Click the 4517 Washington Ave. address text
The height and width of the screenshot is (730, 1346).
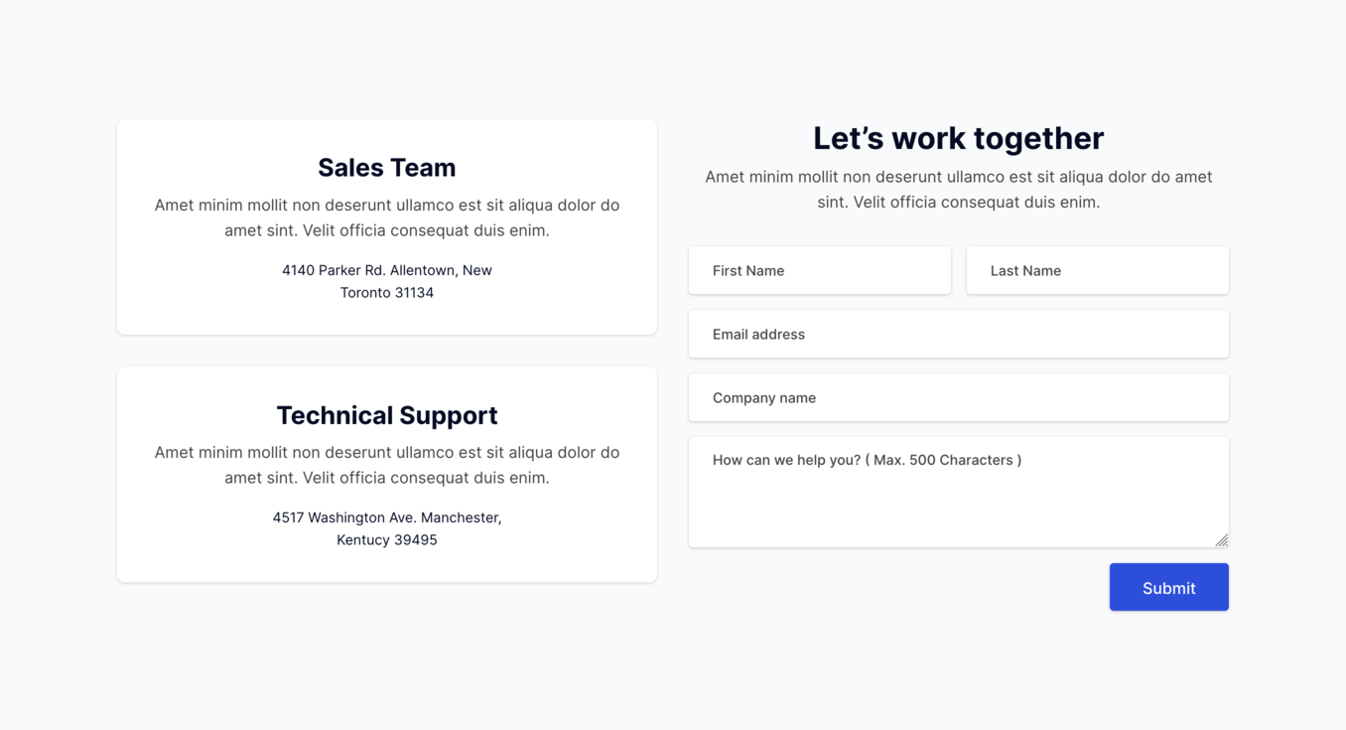387,528
